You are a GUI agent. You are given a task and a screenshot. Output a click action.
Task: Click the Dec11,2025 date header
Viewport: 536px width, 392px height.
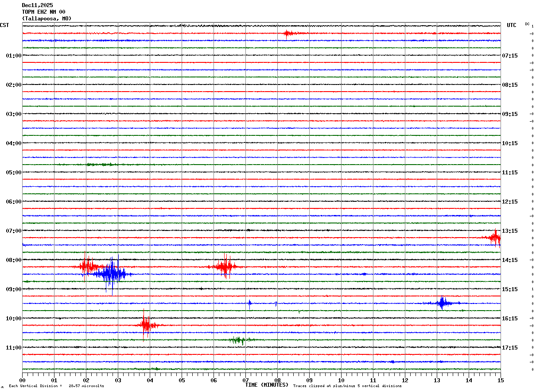coord(37,5)
